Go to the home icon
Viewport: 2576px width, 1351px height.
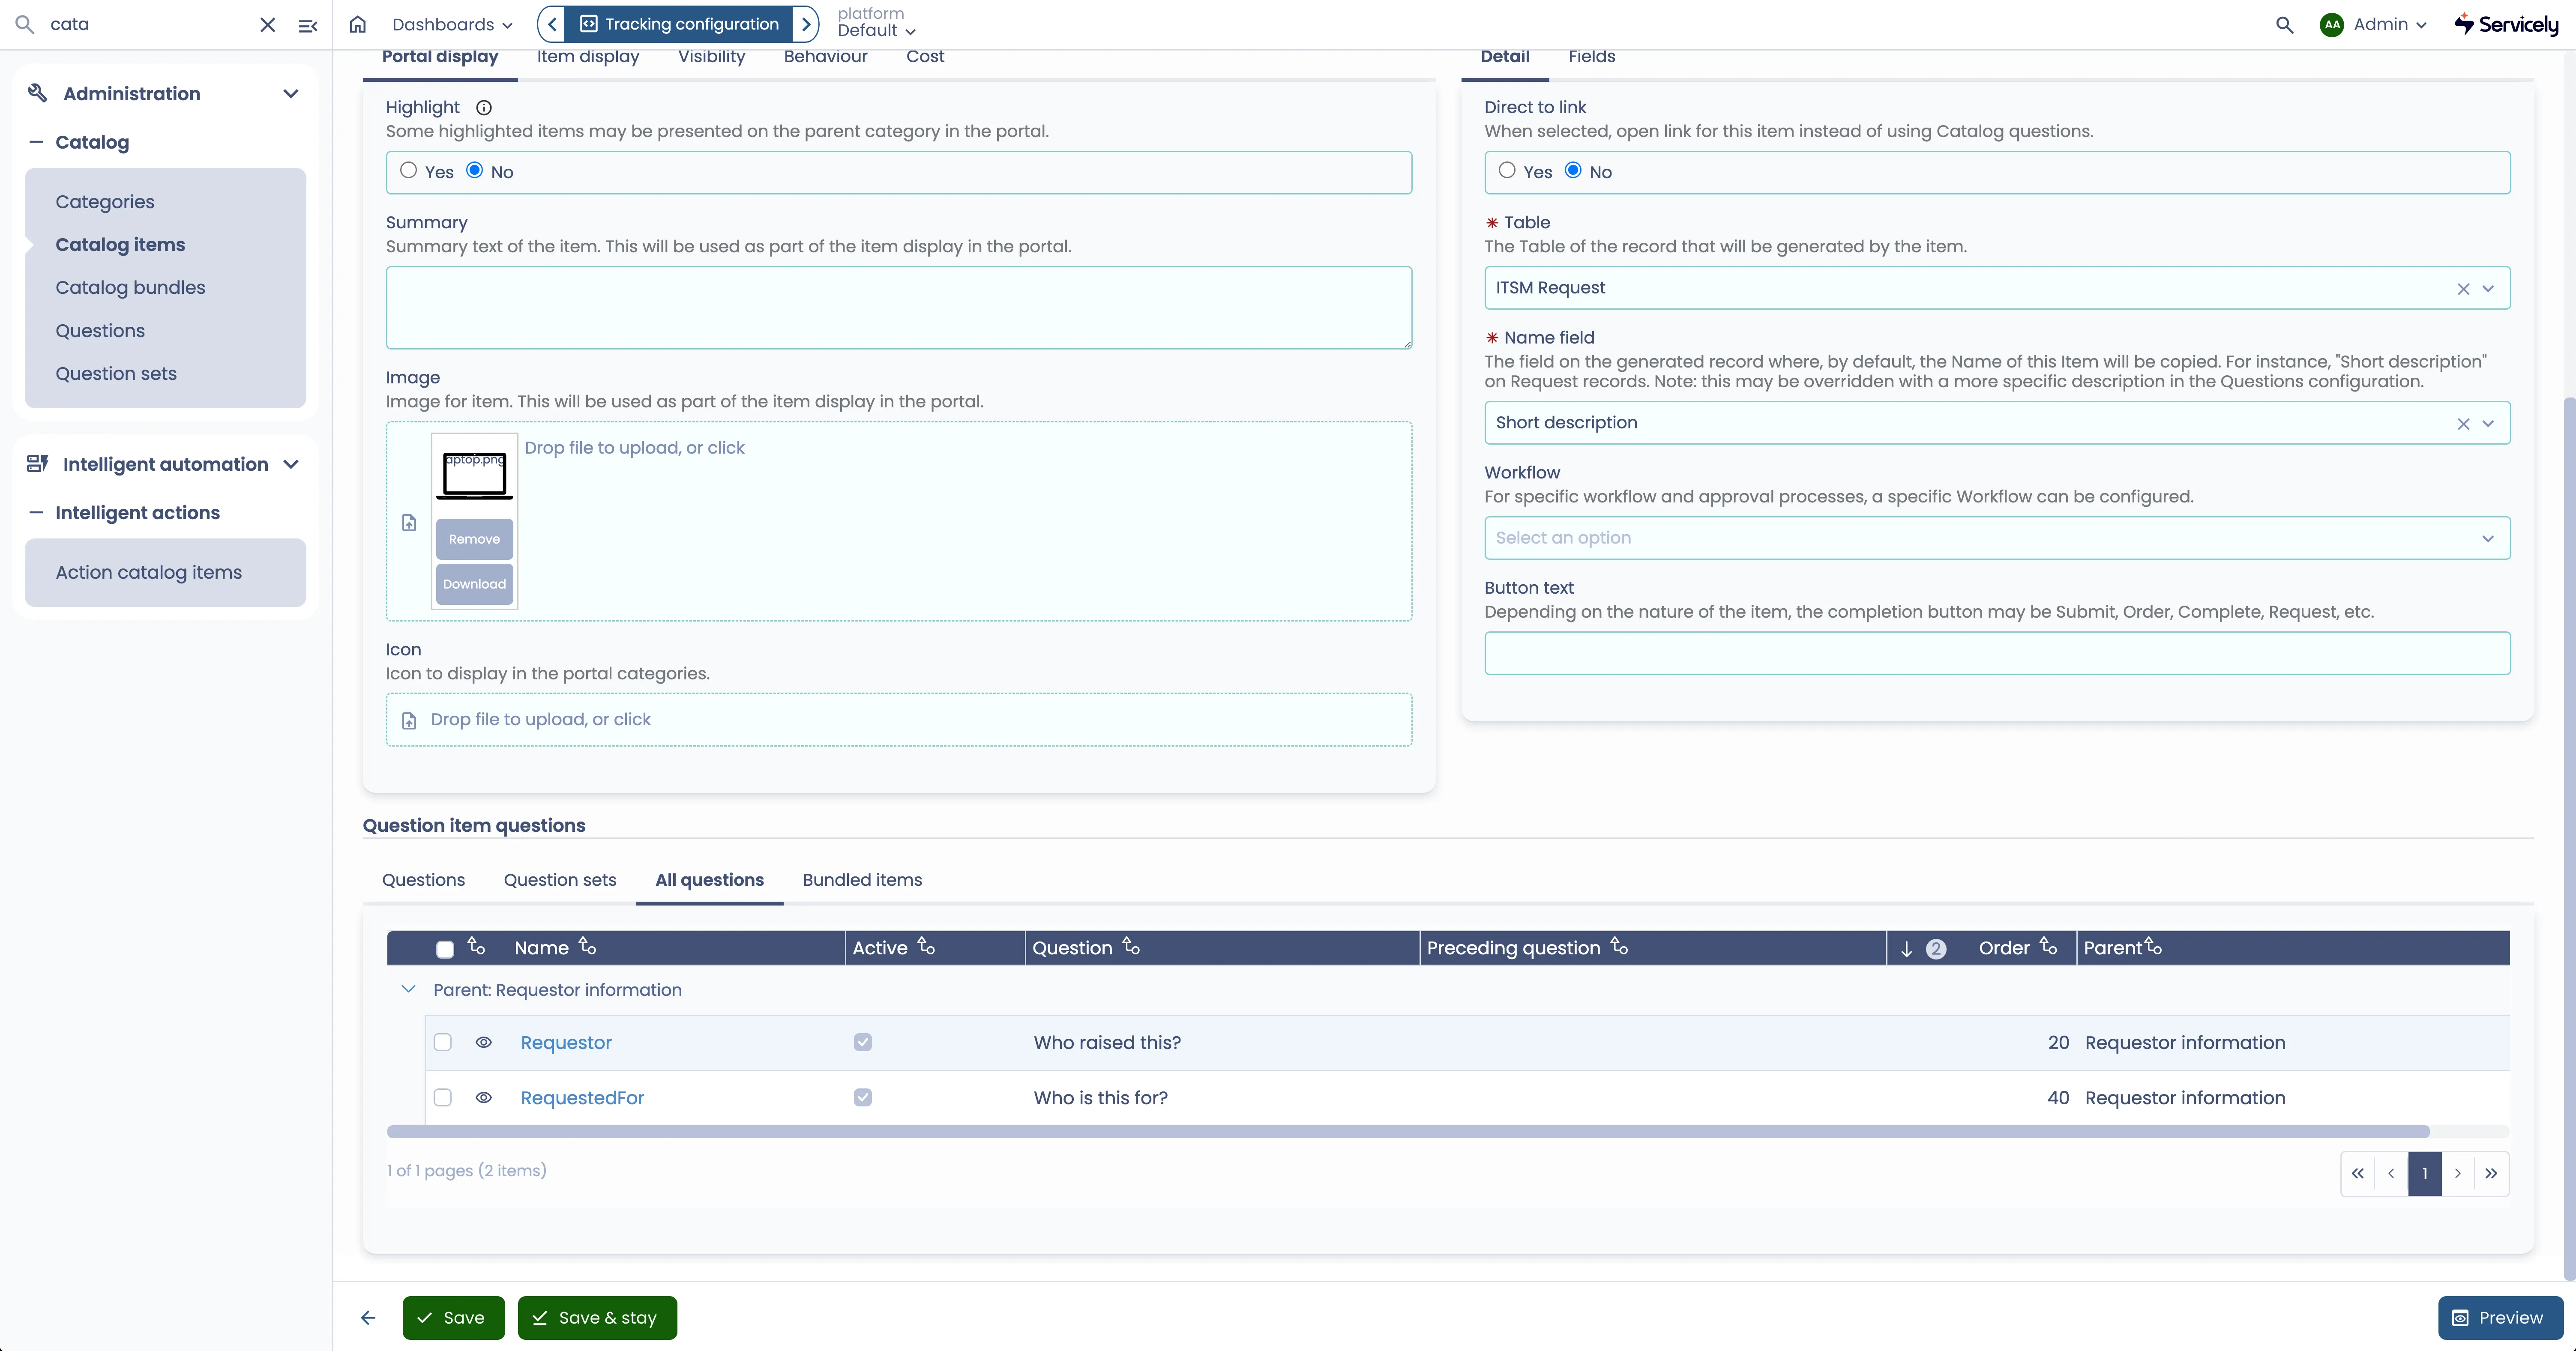click(358, 25)
